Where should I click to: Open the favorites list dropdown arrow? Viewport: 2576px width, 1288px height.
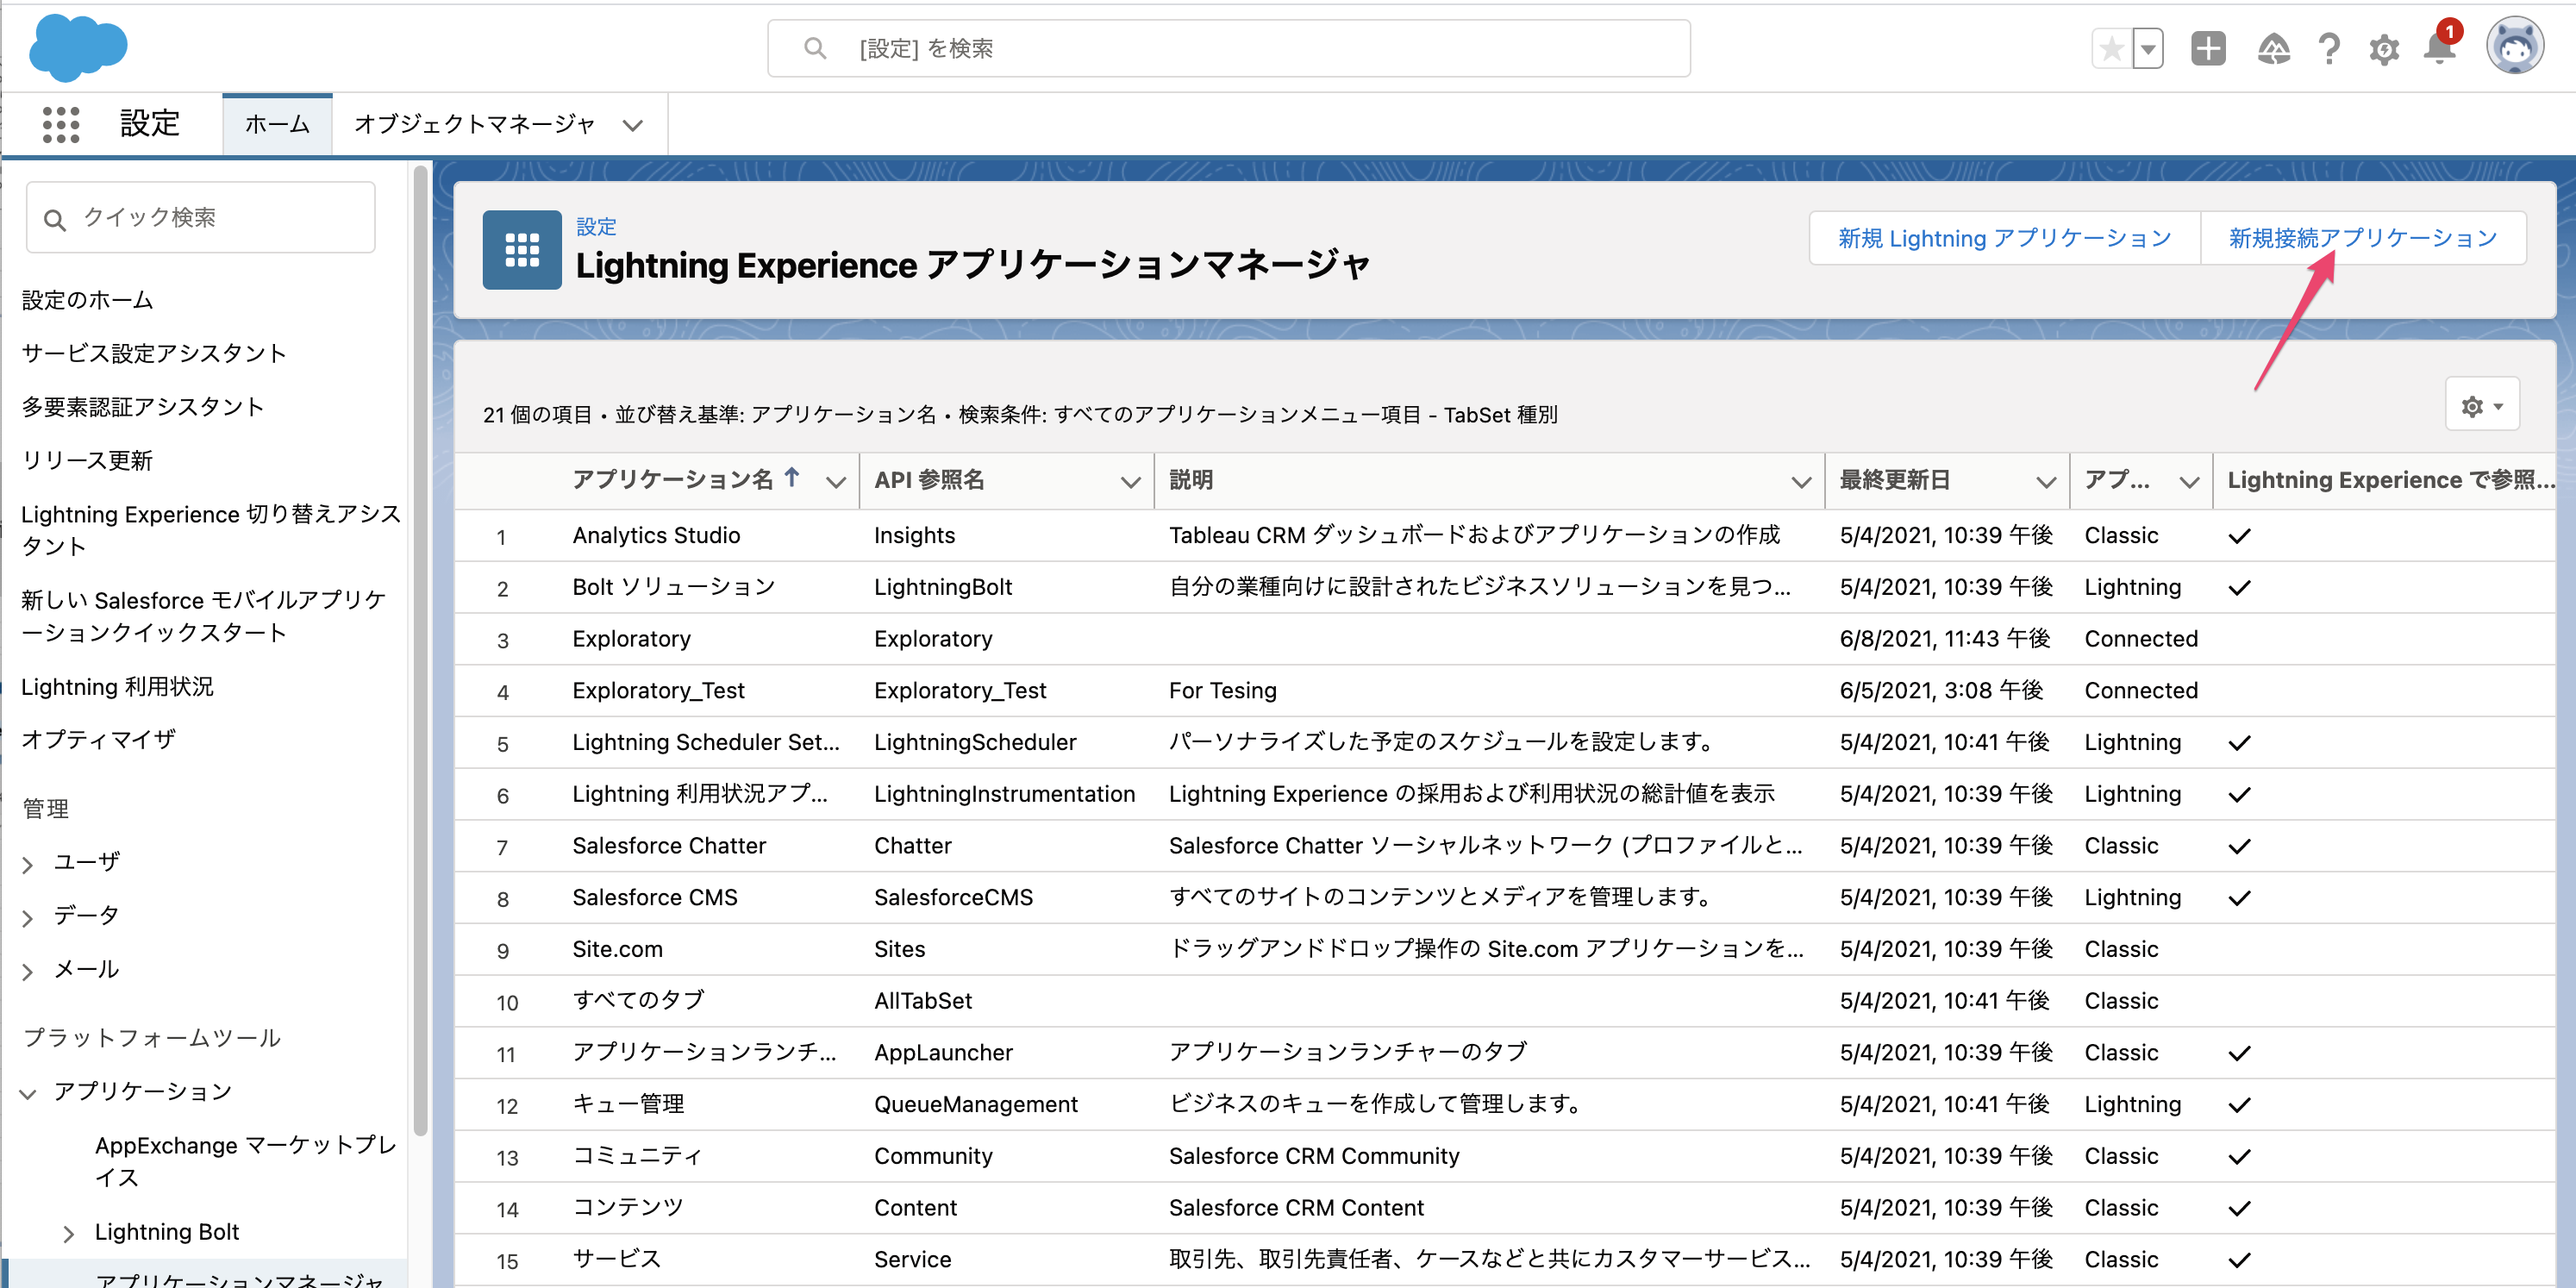click(x=2148, y=48)
